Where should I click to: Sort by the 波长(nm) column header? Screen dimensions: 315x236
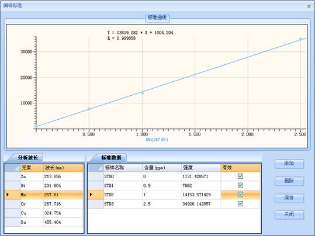click(x=63, y=168)
